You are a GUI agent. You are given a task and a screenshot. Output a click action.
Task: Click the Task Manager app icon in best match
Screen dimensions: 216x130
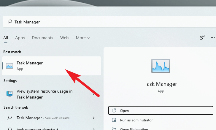pos(9,66)
